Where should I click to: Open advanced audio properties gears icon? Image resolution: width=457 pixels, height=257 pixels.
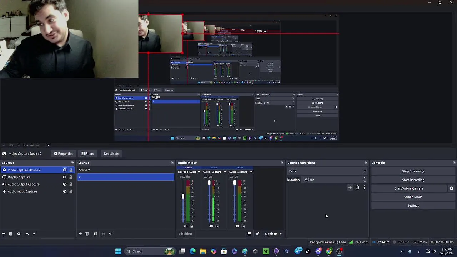257,234
